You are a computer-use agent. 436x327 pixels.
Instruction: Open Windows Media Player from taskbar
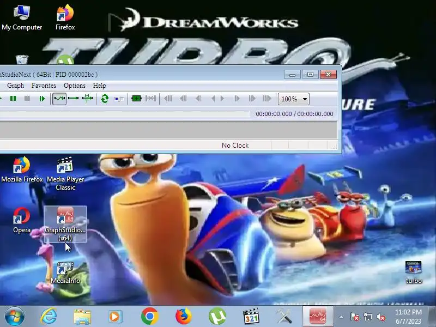[x=115, y=317]
